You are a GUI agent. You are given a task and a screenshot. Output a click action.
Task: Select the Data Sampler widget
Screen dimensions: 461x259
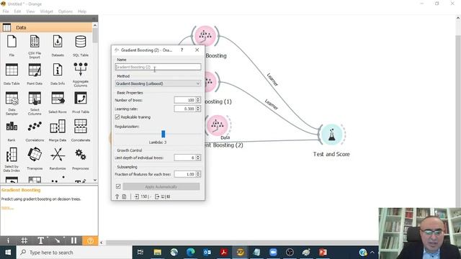coord(12,103)
